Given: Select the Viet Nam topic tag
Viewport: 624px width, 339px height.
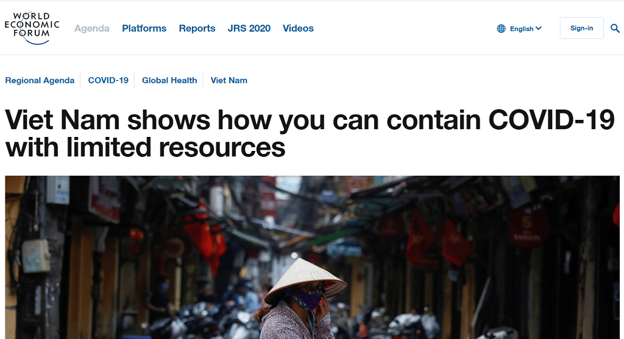Looking at the screenshot, I should [229, 80].
